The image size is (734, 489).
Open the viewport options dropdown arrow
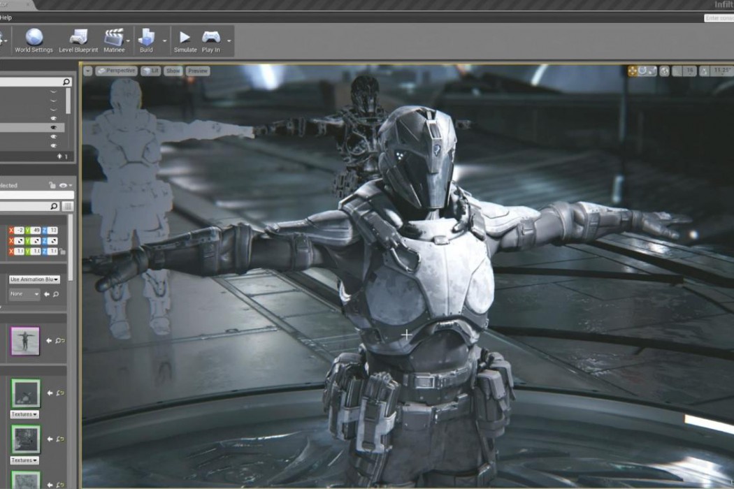click(87, 71)
